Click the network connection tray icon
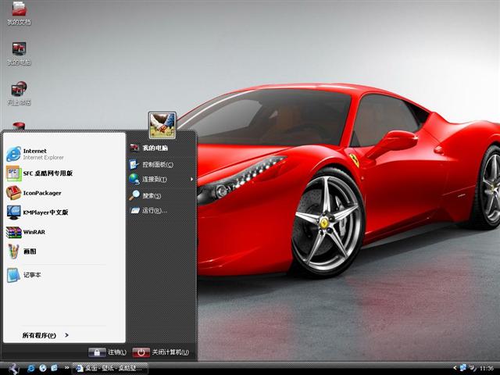The height and width of the screenshot is (375, 500). click(463, 368)
